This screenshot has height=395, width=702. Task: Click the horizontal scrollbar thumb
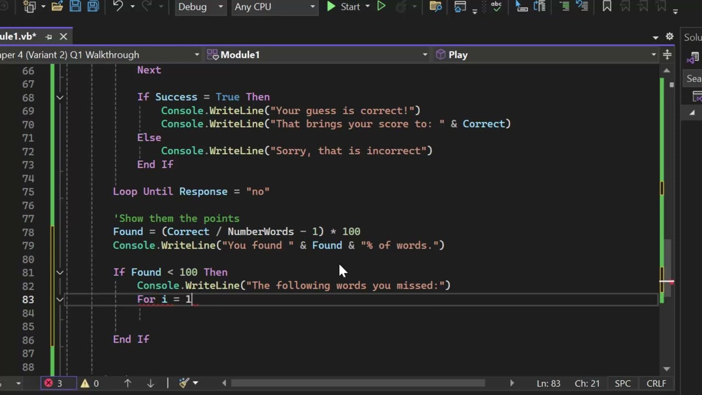(x=358, y=383)
